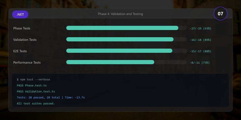Screen dimensions: 241x120
Task: Click the .NET badge
Action: tap(20, 14)
